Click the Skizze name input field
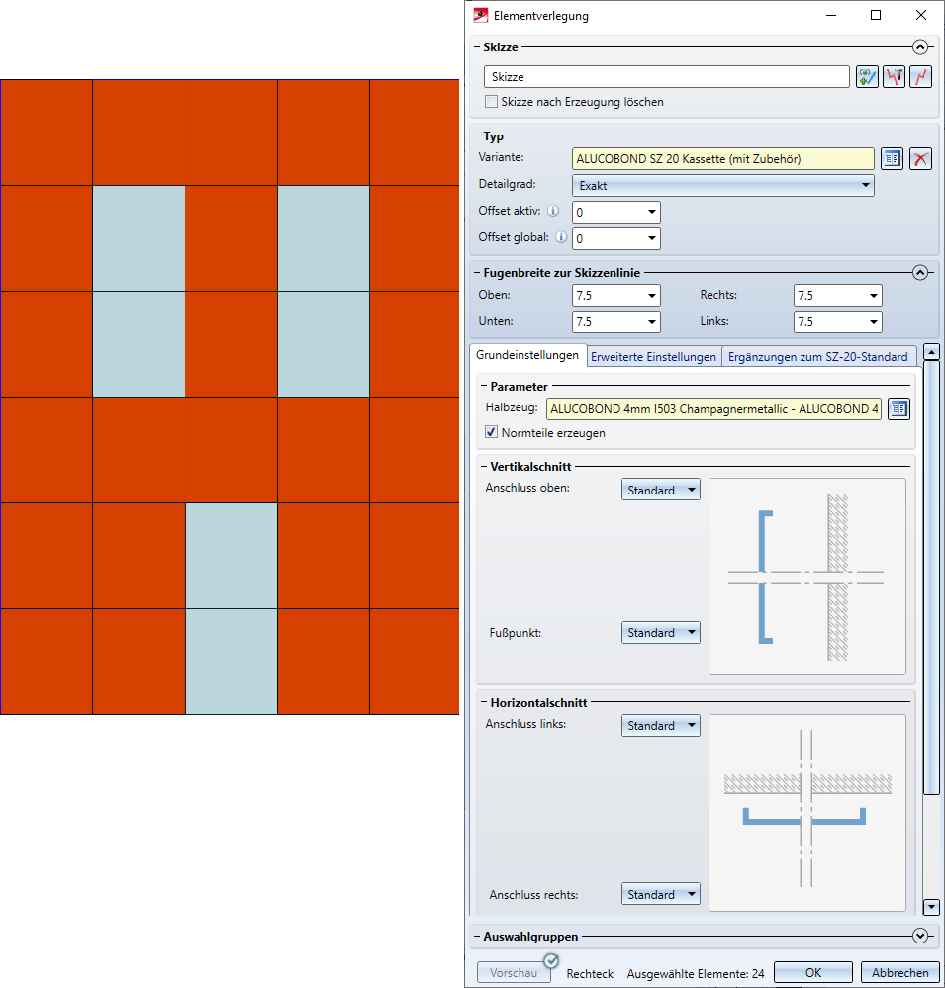The width and height of the screenshot is (945, 988). [666, 77]
